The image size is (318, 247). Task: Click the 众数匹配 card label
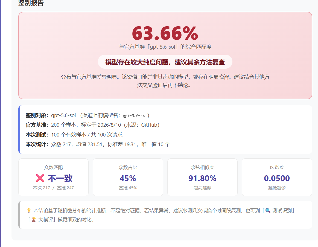(x=53, y=167)
